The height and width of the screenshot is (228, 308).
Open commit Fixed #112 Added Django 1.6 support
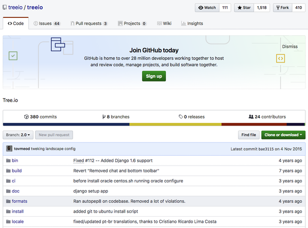point(113,160)
